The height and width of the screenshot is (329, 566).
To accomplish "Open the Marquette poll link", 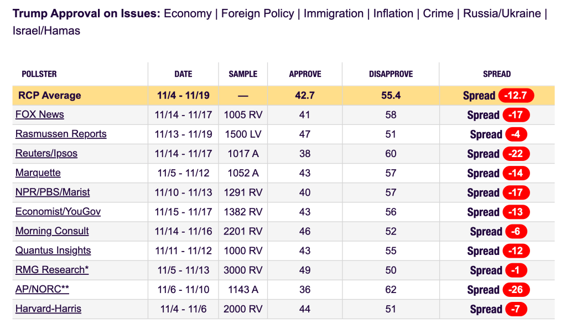I will click(38, 173).
